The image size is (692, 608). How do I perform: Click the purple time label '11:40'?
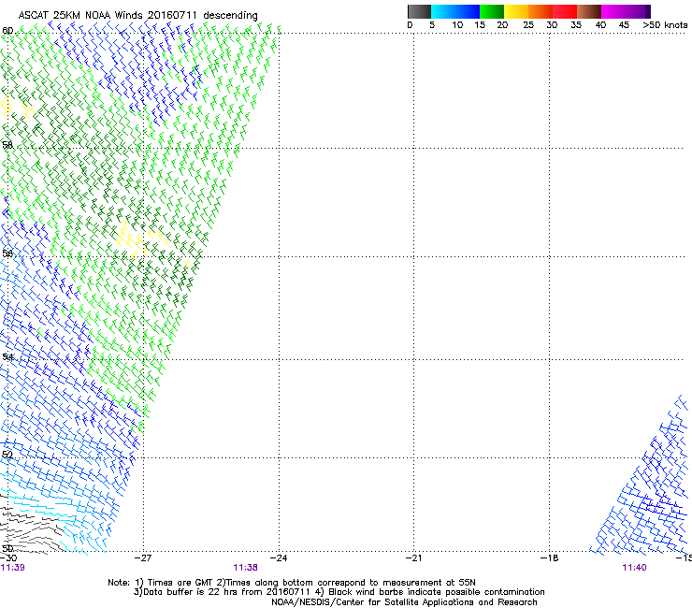(634, 568)
